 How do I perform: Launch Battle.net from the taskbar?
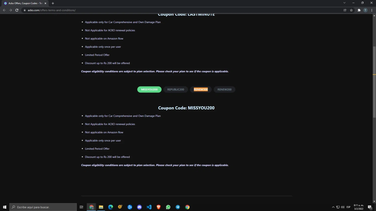point(130,207)
